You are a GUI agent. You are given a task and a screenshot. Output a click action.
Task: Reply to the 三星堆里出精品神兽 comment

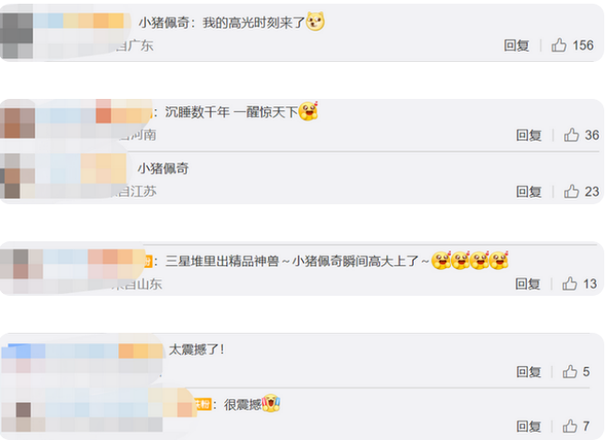[528, 284]
